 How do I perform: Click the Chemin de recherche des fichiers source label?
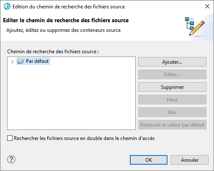click(x=53, y=52)
